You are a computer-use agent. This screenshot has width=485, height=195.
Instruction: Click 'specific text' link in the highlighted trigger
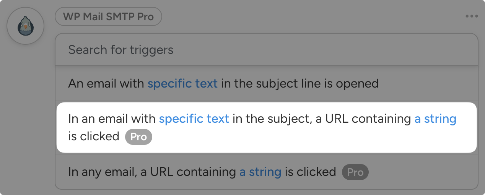coord(194,119)
